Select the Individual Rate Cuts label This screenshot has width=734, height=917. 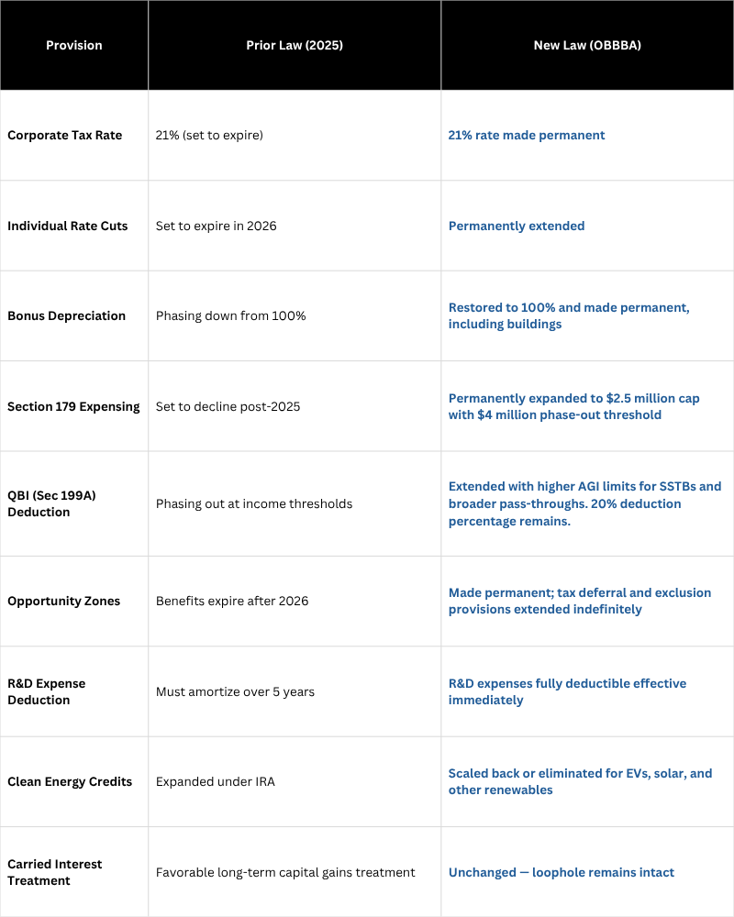pyautogui.click(x=67, y=226)
